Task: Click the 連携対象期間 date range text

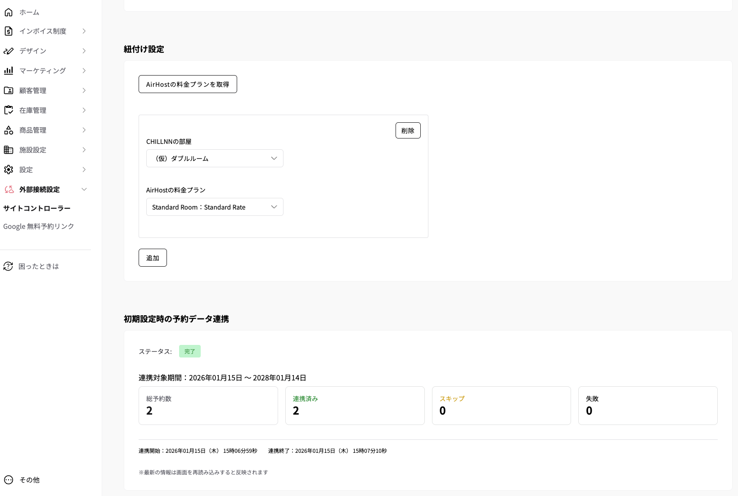Action: coord(222,378)
